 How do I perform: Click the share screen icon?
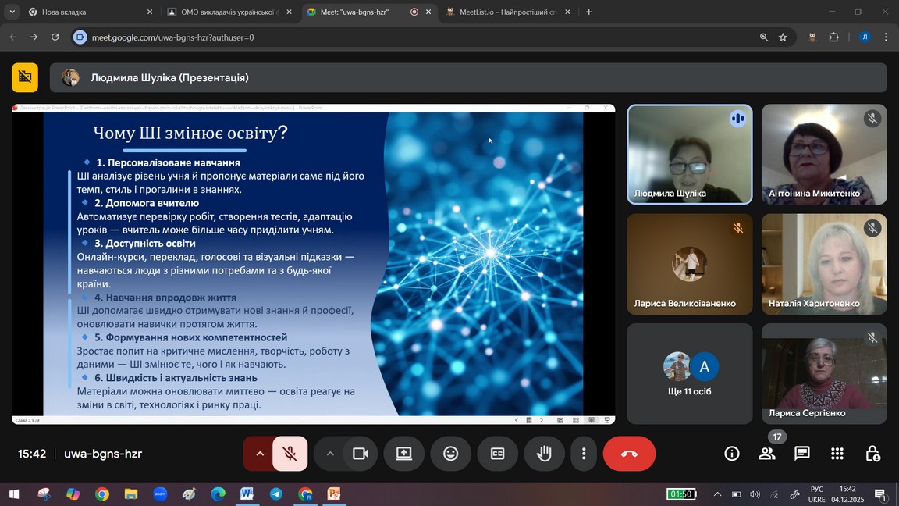403,454
